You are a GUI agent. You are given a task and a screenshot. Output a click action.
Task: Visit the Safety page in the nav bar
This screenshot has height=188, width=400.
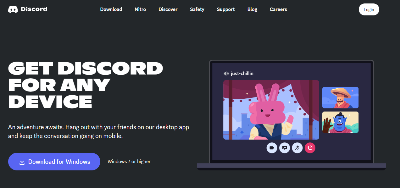tap(197, 9)
